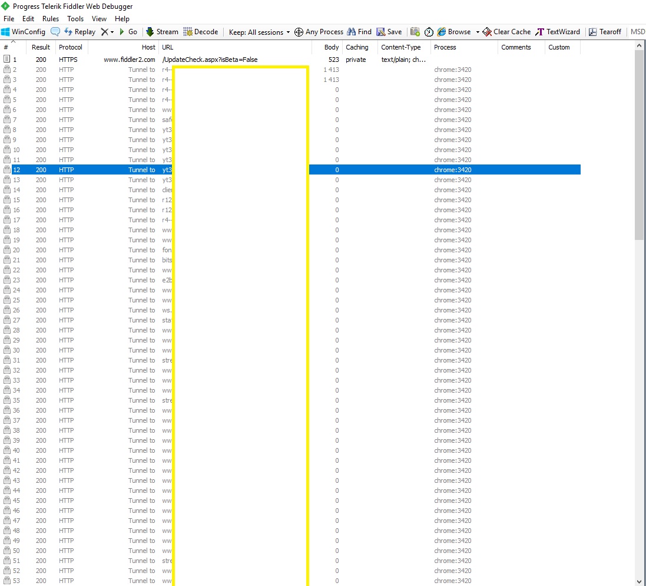Open the File menu
646x586 pixels.
click(x=9, y=18)
